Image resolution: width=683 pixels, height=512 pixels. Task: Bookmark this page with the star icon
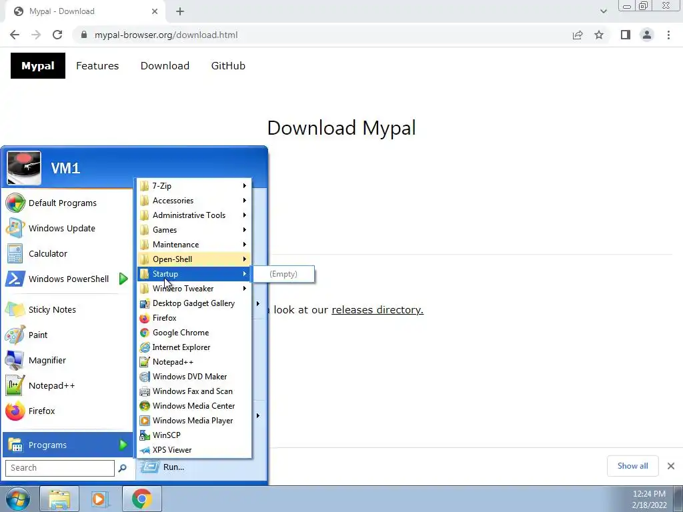[x=599, y=35]
